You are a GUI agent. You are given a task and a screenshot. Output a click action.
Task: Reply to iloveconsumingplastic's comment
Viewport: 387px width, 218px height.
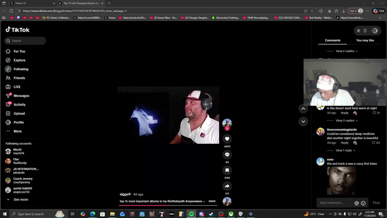coord(345,143)
